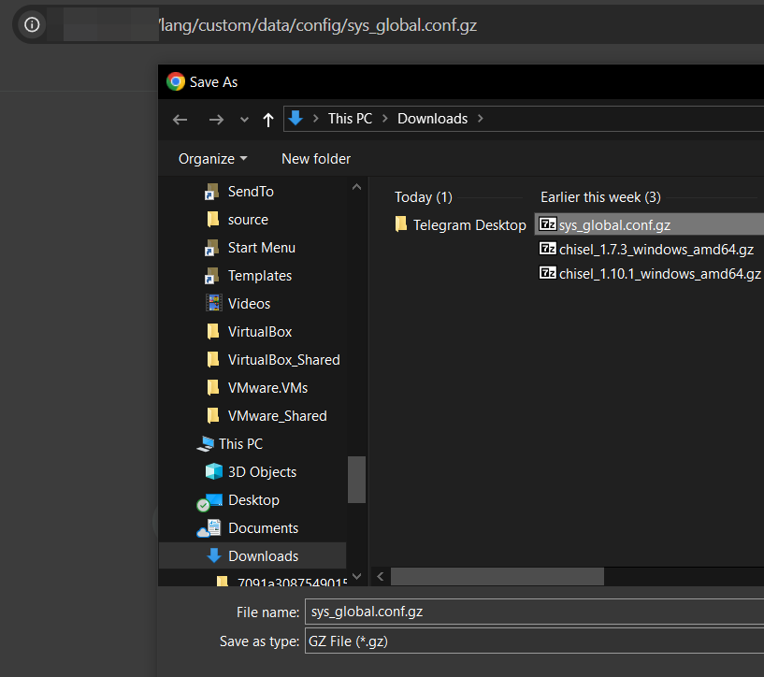Viewport: 764px width, 677px height.
Task: Expand chevron after Downloads in breadcrumb
Action: pos(481,119)
